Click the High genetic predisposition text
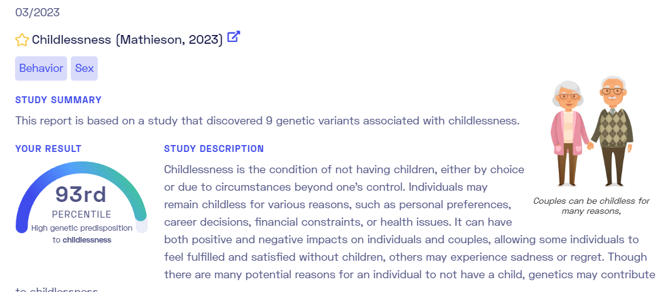Image resolution: width=671 pixels, height=292 pixels. tap(81, 228)
